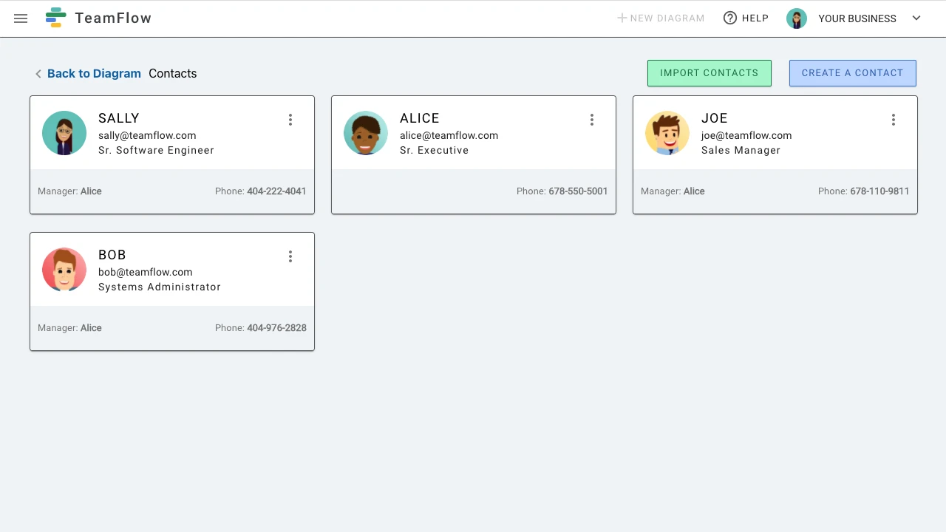
Task: Open Help via the question mark icon
Action: tap(730, 18)
